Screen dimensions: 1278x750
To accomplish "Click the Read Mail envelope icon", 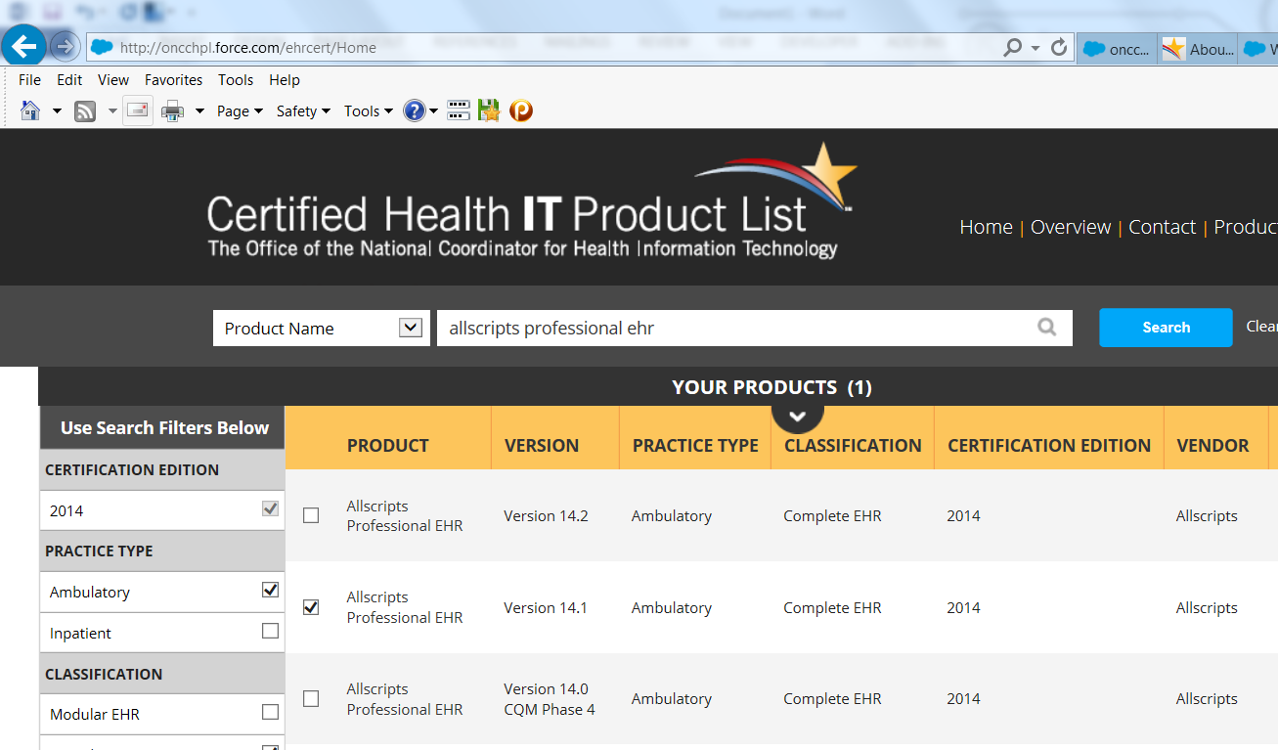I will (x=138, y=110).
